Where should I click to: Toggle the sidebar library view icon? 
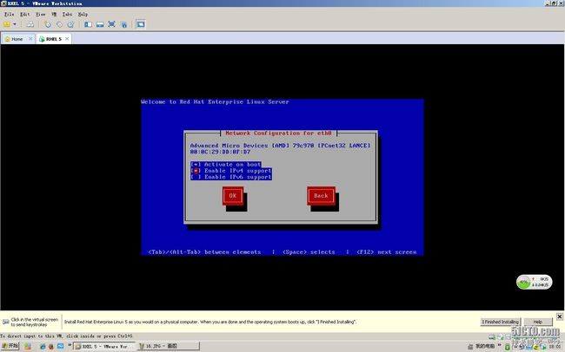point(89,24)
